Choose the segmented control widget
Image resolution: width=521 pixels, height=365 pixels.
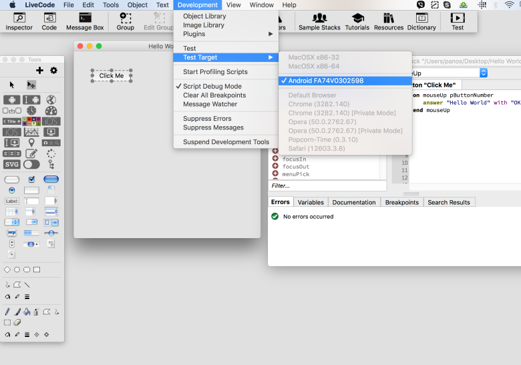pos(11,153)
